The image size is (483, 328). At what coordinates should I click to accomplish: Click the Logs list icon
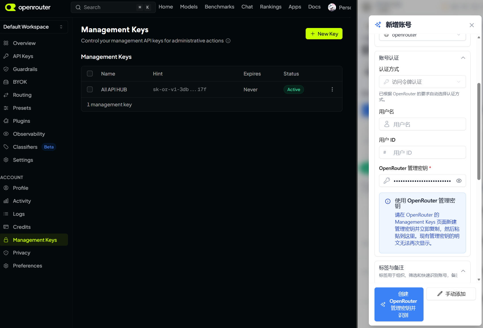(6, 214)
